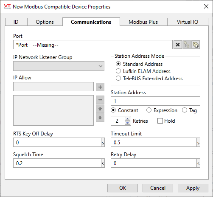Screen dimensions: 213x197
Task: Open the Virtual IO tab
Action: tap(188, 22)
